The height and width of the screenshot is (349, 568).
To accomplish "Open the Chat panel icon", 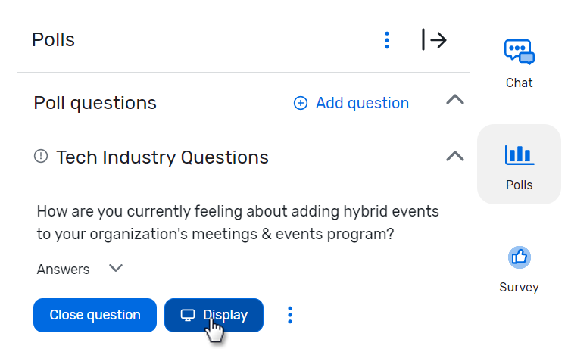I will (x=520, y=52).
